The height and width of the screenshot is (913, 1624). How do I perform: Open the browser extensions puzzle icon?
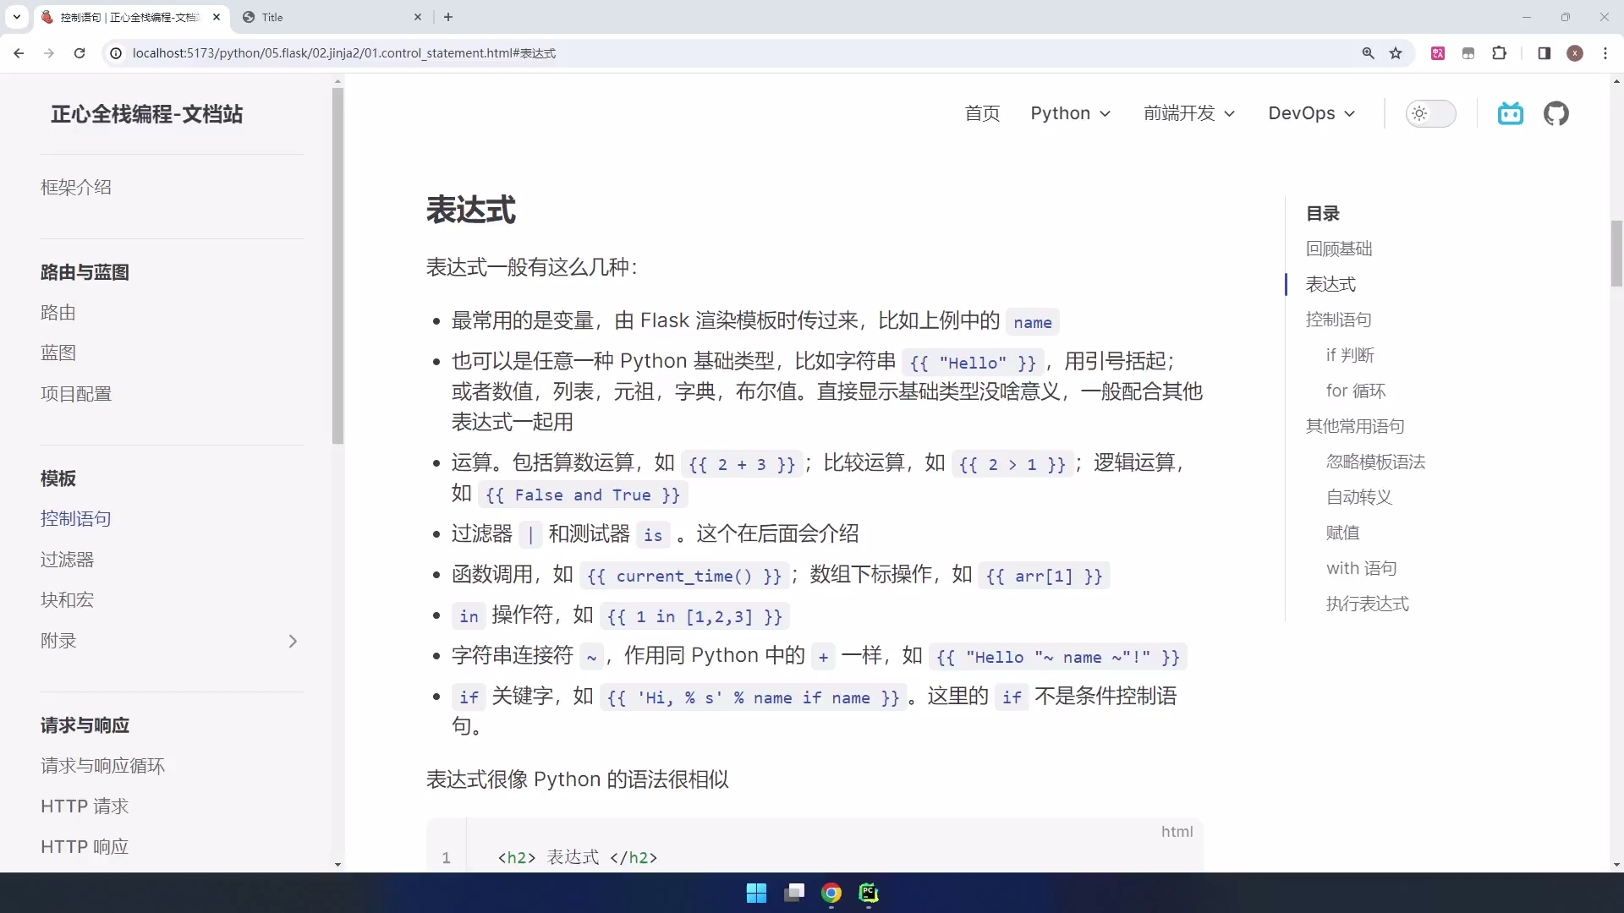tap(1499, 52)
